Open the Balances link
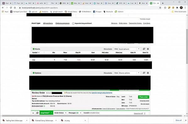 tap(114, 23)
